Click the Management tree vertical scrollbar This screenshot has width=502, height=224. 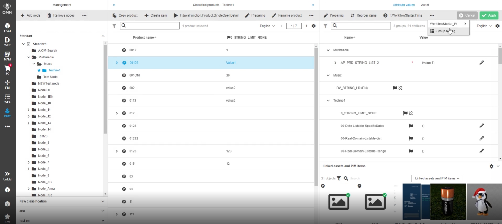click(105, 89)
